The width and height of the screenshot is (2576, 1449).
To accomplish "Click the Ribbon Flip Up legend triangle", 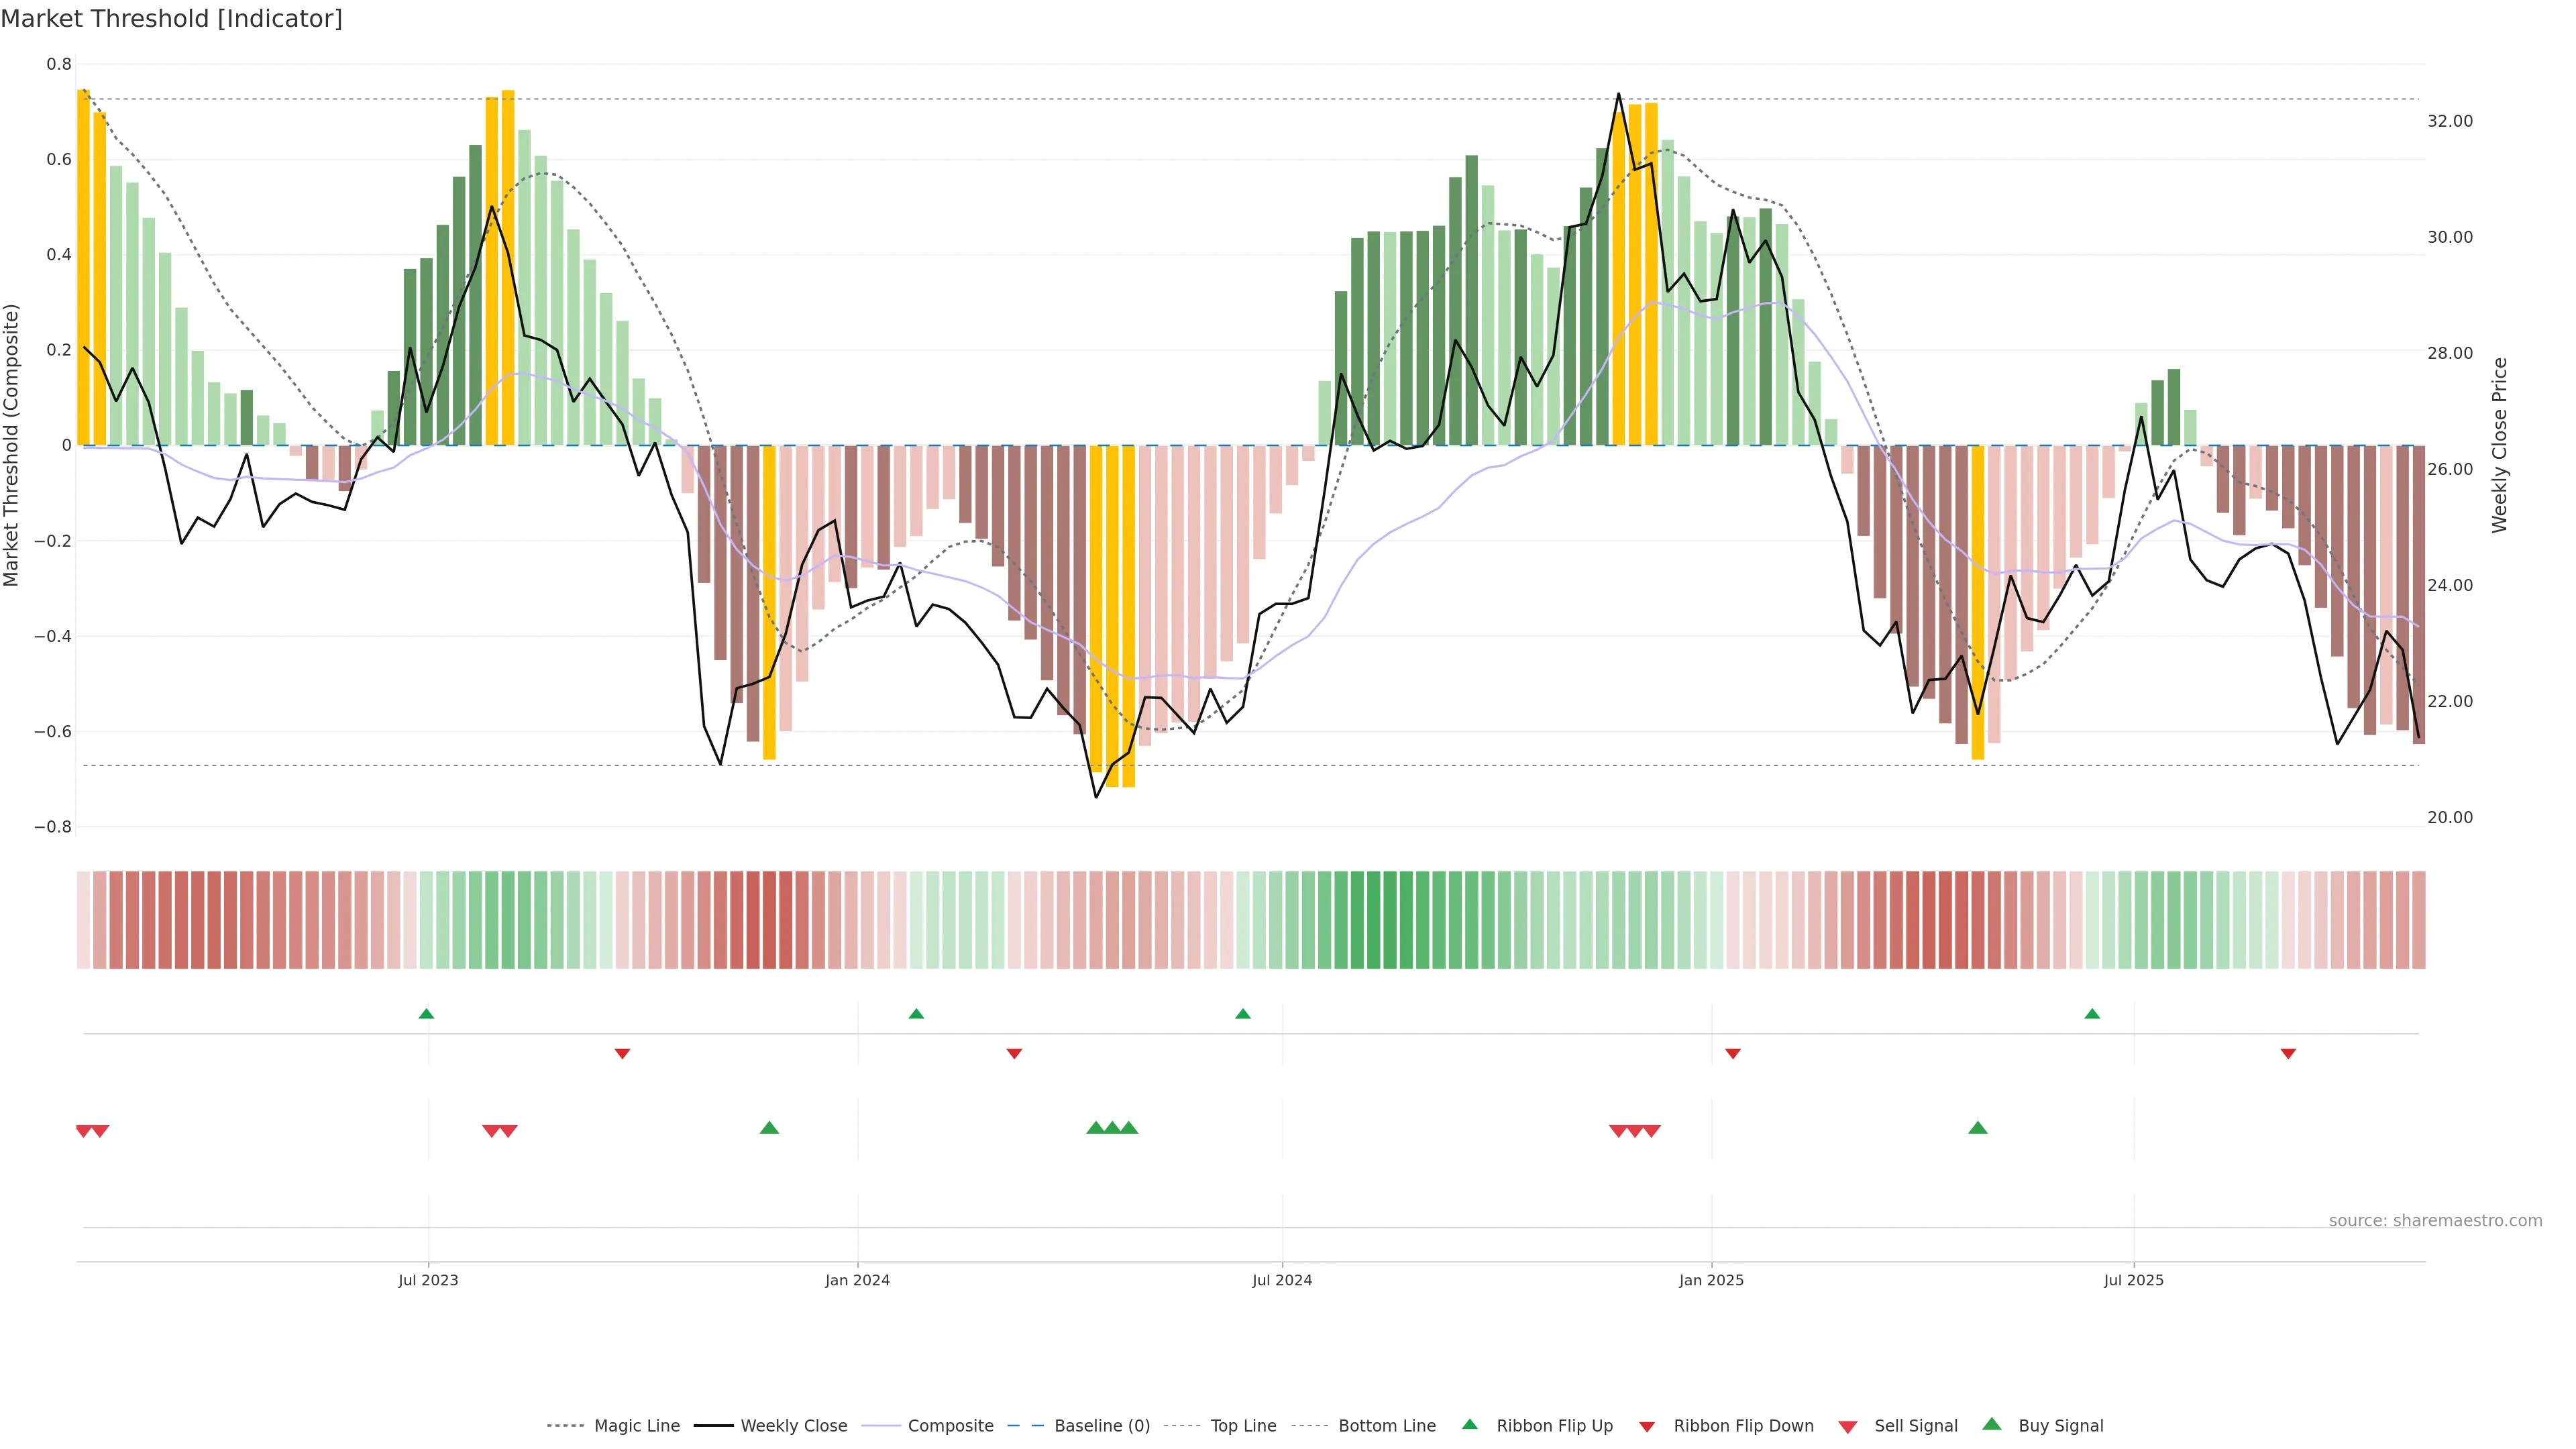I will (1469, 1424).
